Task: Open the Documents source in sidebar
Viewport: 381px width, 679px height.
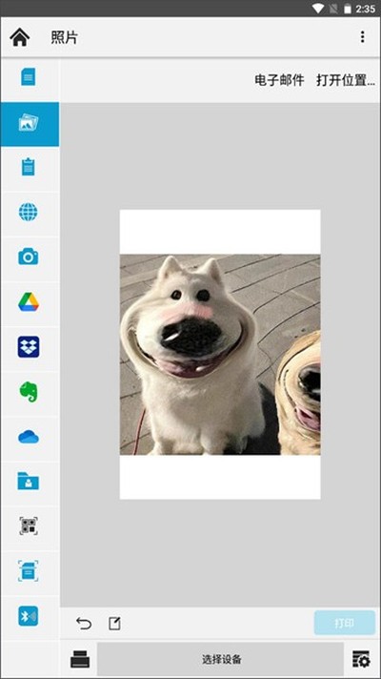Action: pos(29,77)
